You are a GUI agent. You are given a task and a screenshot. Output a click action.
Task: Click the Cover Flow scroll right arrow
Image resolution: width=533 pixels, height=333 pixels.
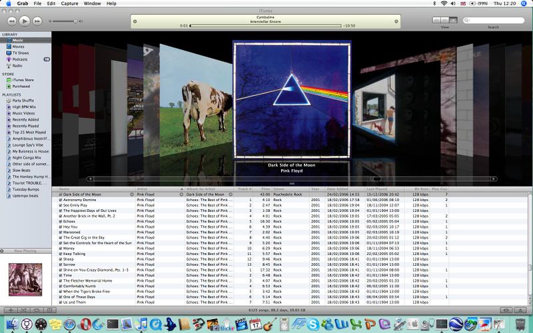click(x=493, y=178)
